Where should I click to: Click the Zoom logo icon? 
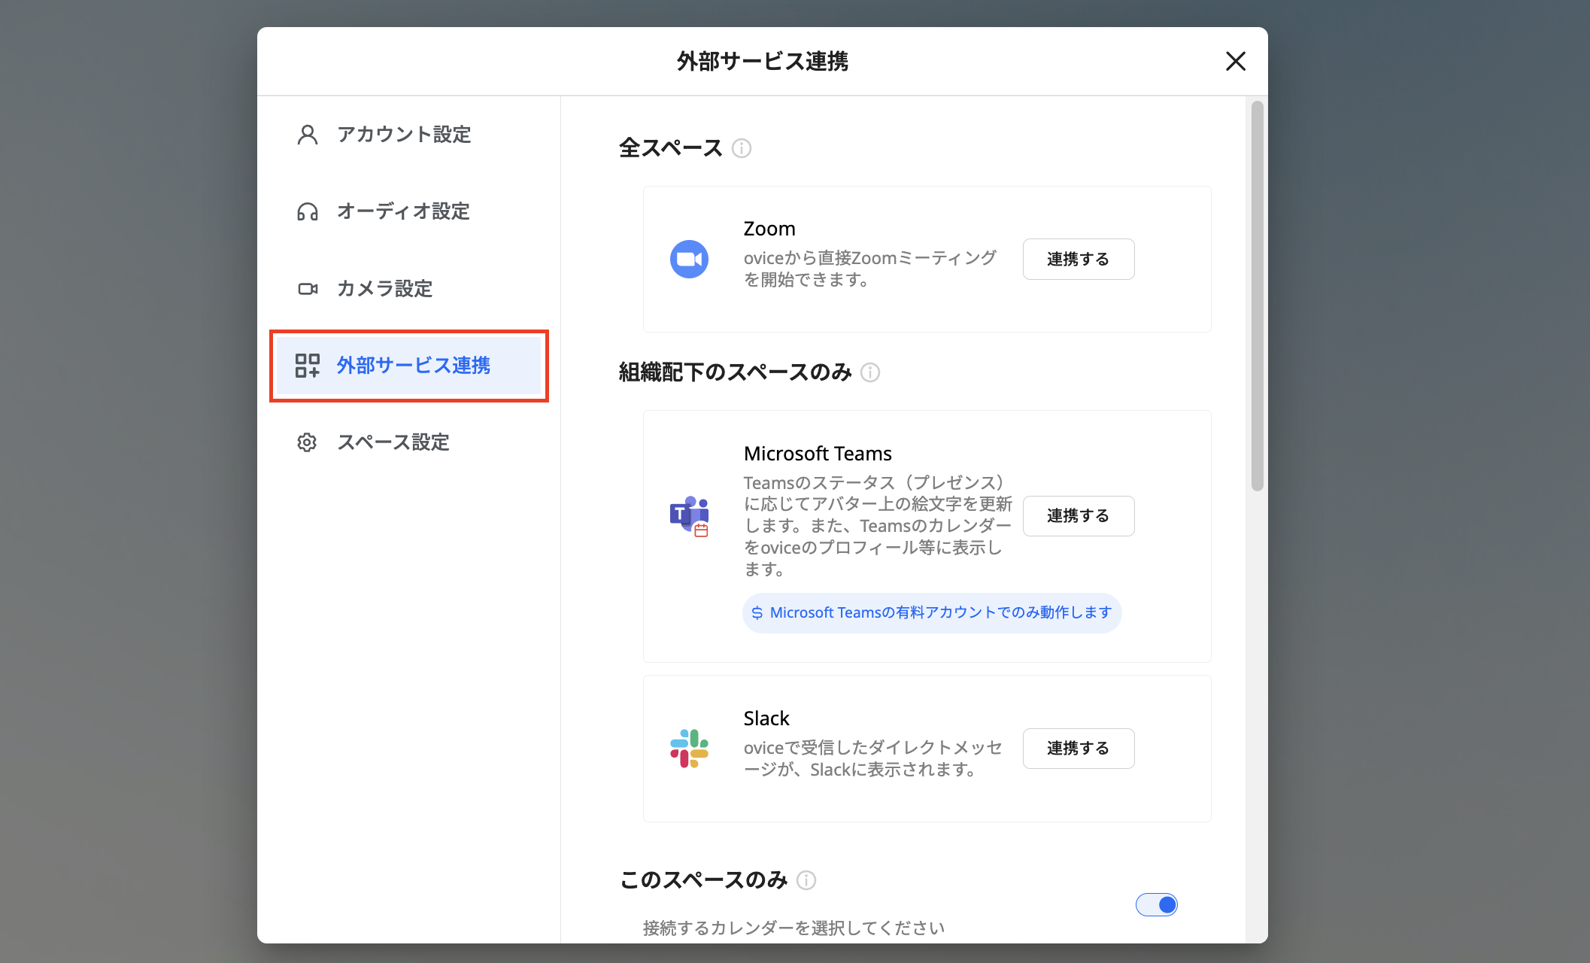point(689,260)
